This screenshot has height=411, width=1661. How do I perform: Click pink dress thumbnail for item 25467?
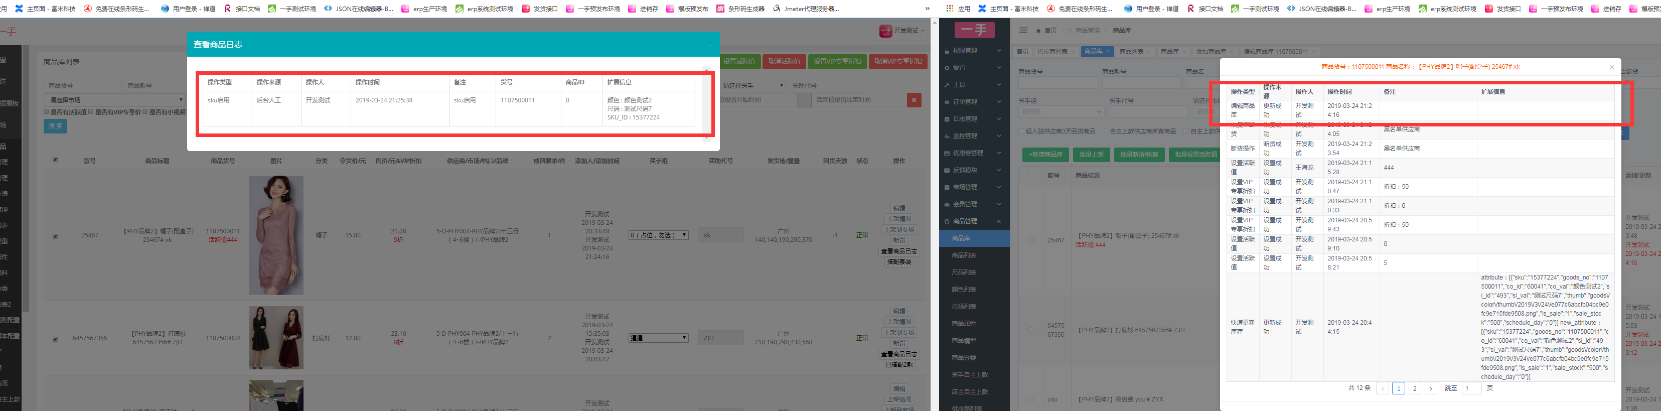276,235
